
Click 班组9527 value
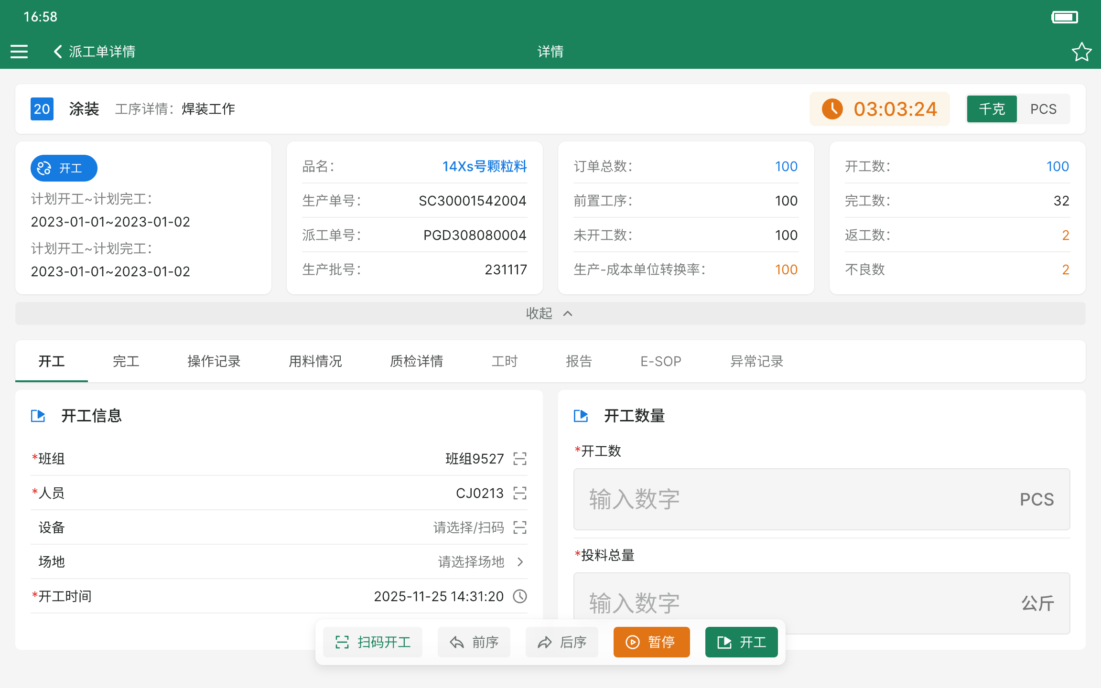pyautogui.click(x=475, y=459)
